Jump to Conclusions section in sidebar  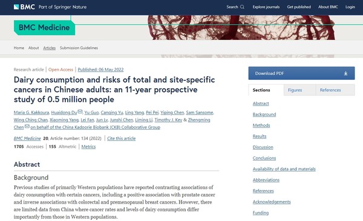point(264,158)
